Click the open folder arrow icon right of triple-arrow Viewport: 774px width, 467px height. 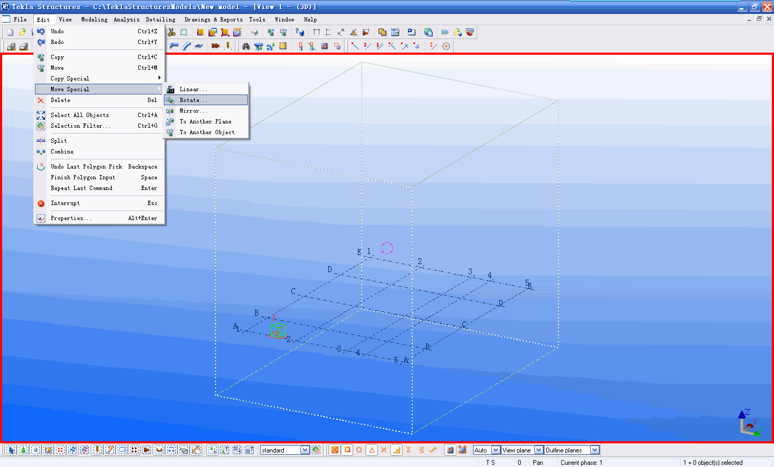(x=457, y=32)
